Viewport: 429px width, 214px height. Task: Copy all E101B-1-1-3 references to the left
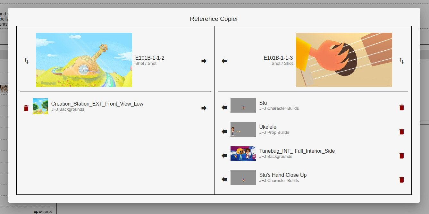click(x=224, y=61)
